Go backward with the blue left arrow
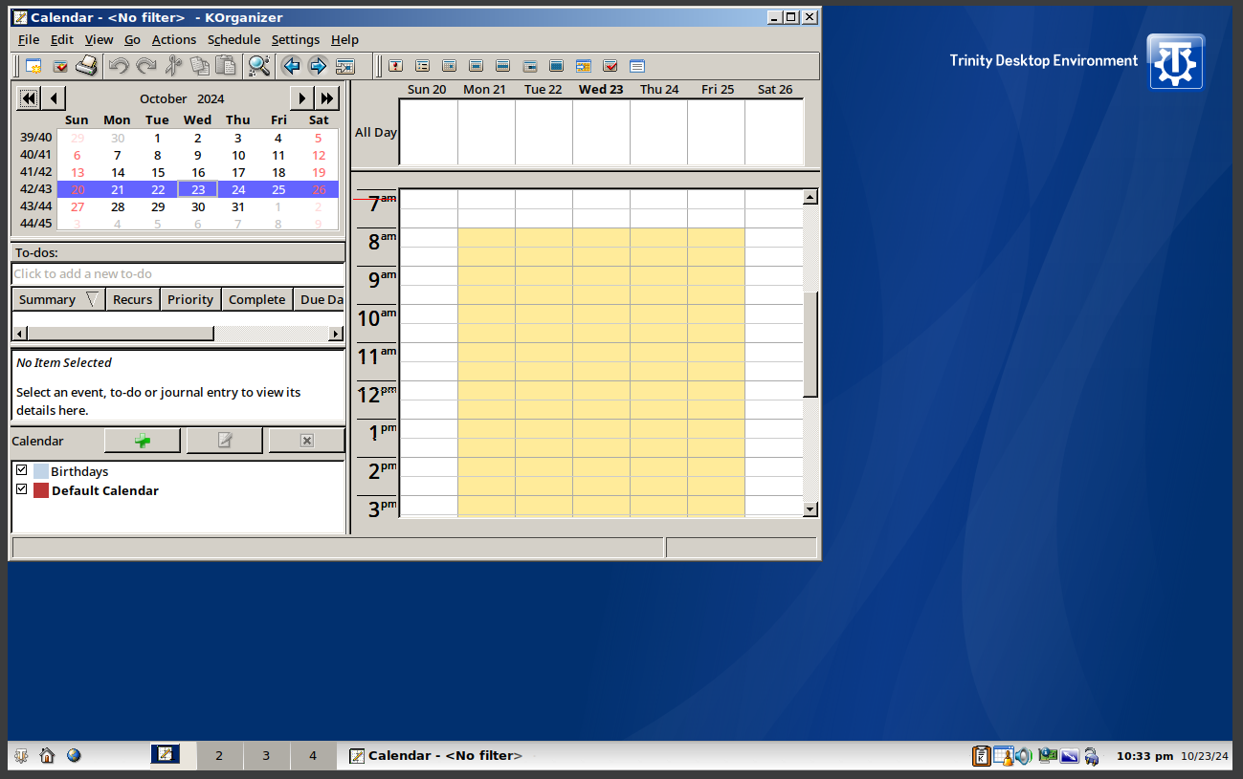This screenshot has height=779, width=1243. coord(291,66)
